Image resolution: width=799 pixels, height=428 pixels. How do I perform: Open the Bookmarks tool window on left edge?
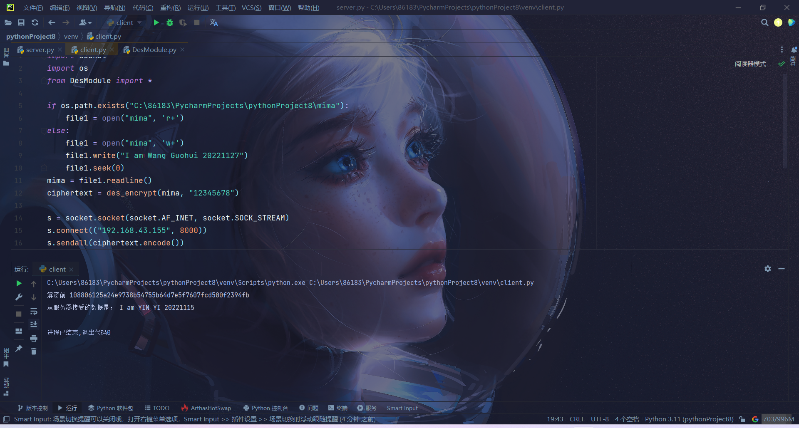6,358
